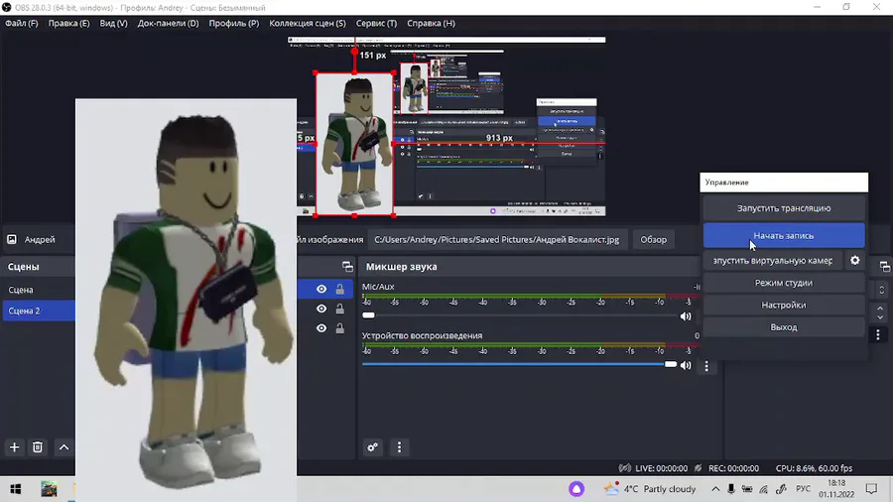Mute the Mic/Aux speaker icon

pos(686,316)
